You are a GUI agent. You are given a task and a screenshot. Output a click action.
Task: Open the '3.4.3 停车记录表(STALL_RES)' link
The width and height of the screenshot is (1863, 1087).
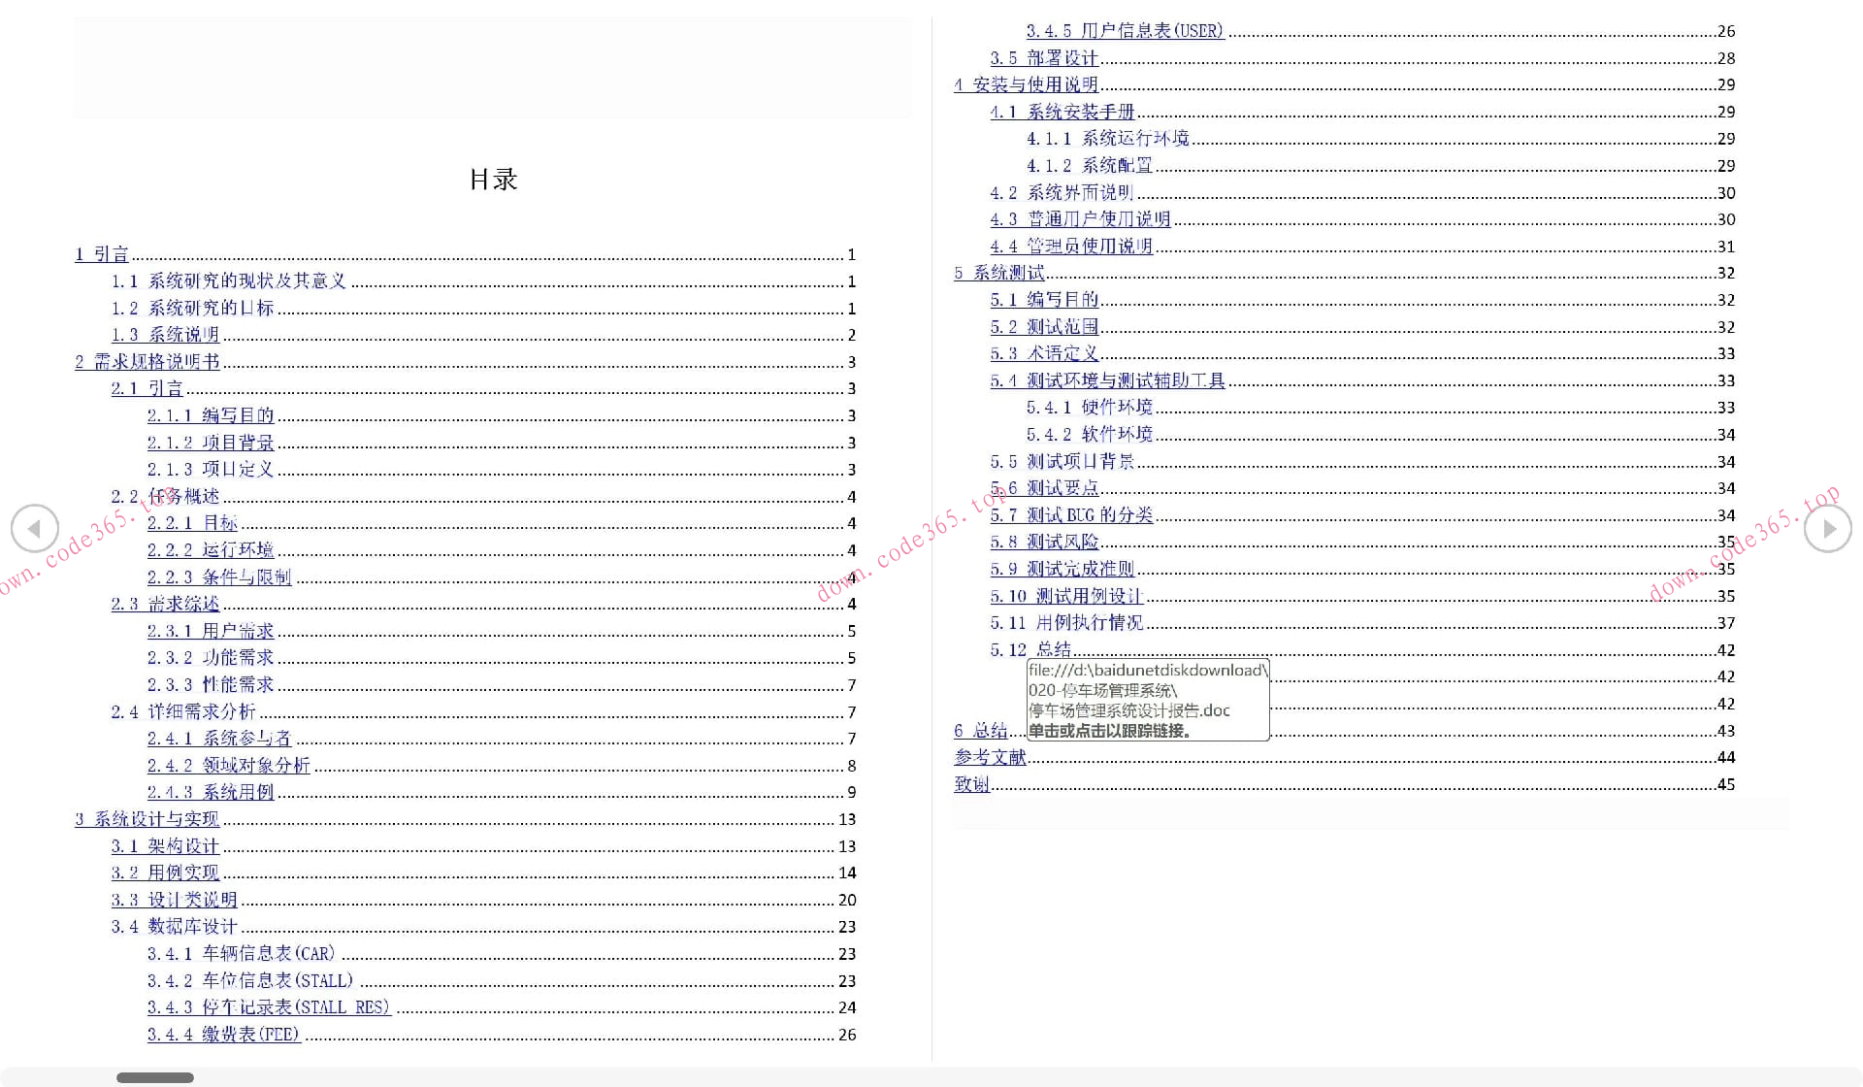(268, 1007)
